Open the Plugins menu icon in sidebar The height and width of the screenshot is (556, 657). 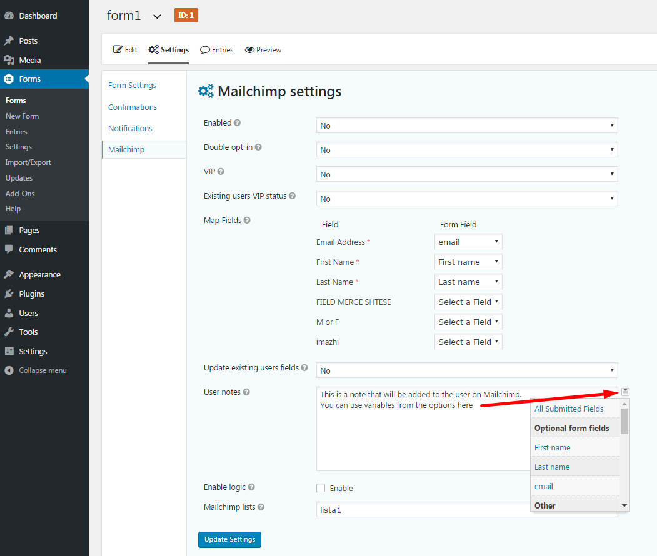click(x=9, y=294)
